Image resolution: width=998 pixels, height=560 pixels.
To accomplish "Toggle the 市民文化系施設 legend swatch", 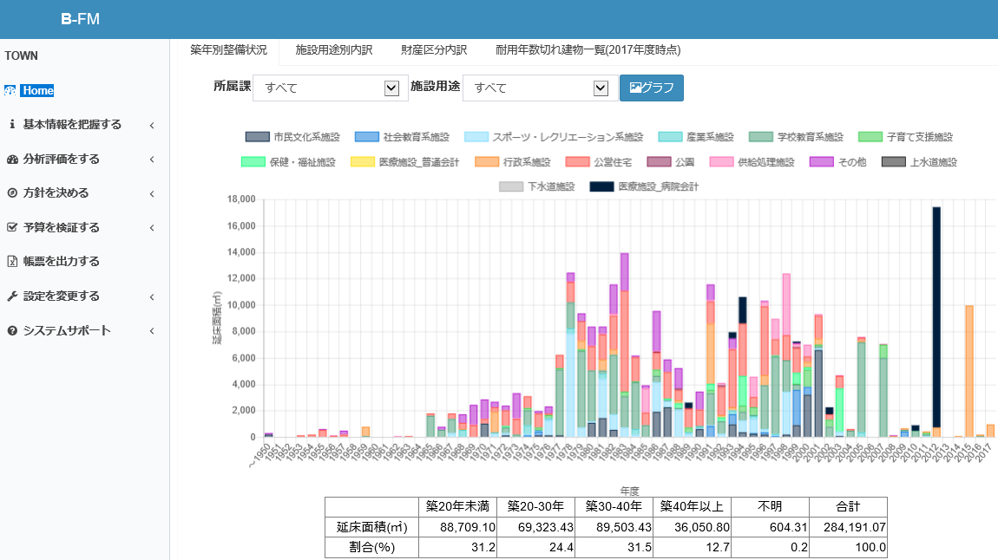I will (258, 137).
